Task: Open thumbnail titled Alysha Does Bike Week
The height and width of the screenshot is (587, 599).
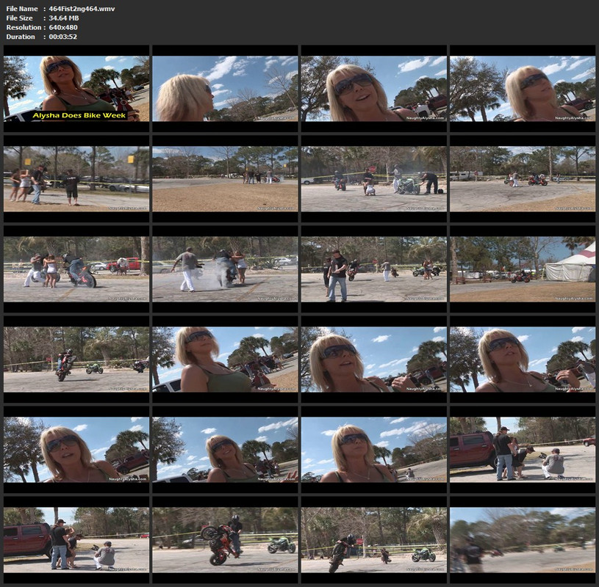Action: click(76, 89)
